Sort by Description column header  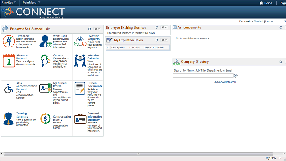click(118, 47)
